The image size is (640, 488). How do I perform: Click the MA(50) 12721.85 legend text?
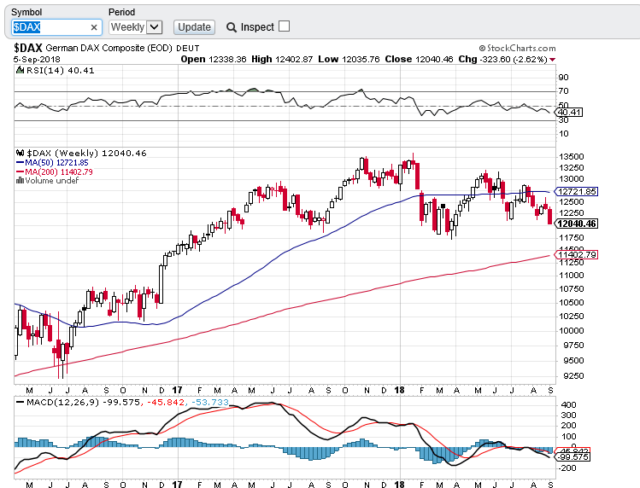[56, 163]
